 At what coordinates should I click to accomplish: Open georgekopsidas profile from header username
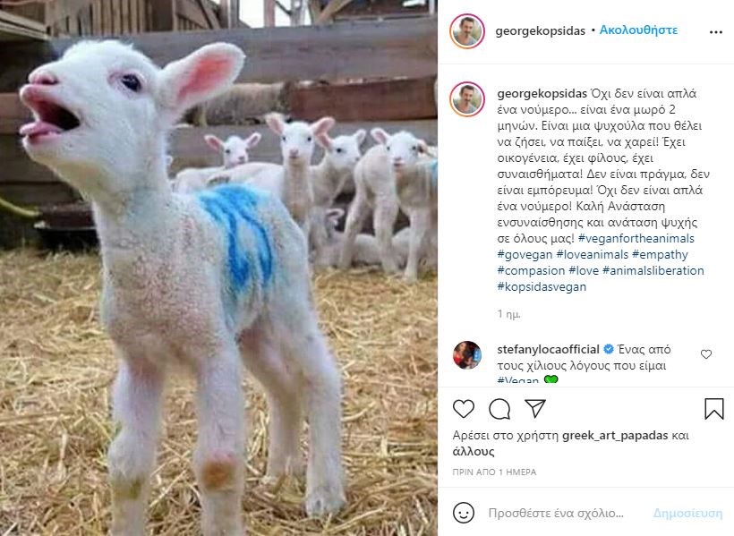click(x=540, y=31)
